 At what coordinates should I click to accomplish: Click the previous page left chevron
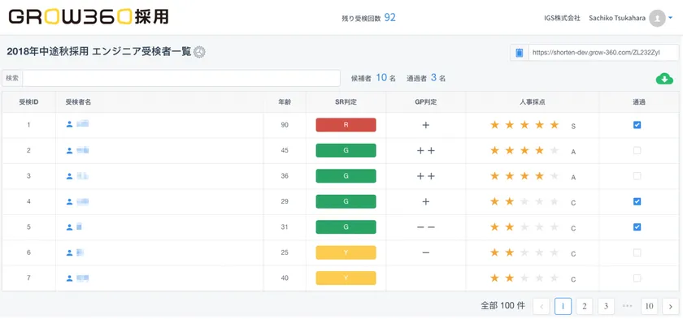coord(542,306)
